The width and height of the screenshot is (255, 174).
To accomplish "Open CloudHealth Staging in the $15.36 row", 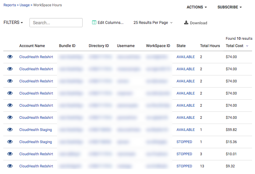I will click(36, 142).
